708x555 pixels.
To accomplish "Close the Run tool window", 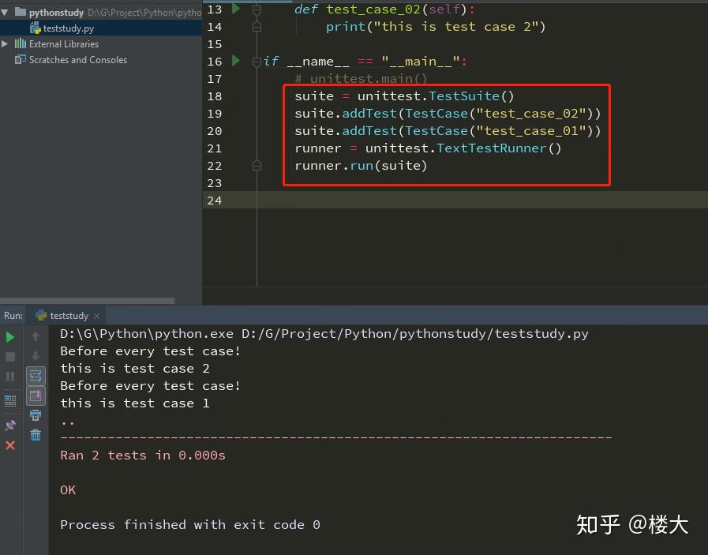I will (10, 444).
